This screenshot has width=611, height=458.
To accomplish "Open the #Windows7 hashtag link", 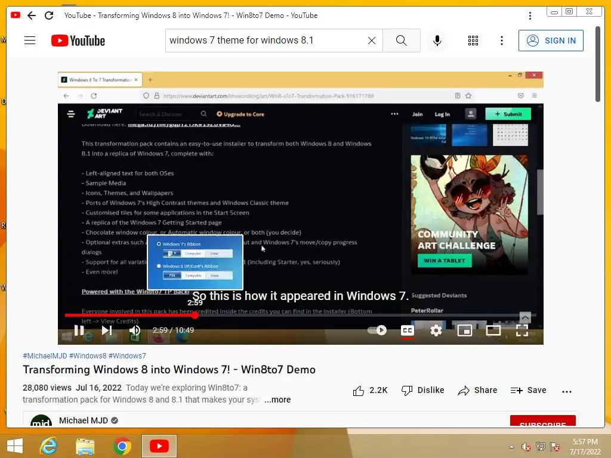I will tap(128, 355).
